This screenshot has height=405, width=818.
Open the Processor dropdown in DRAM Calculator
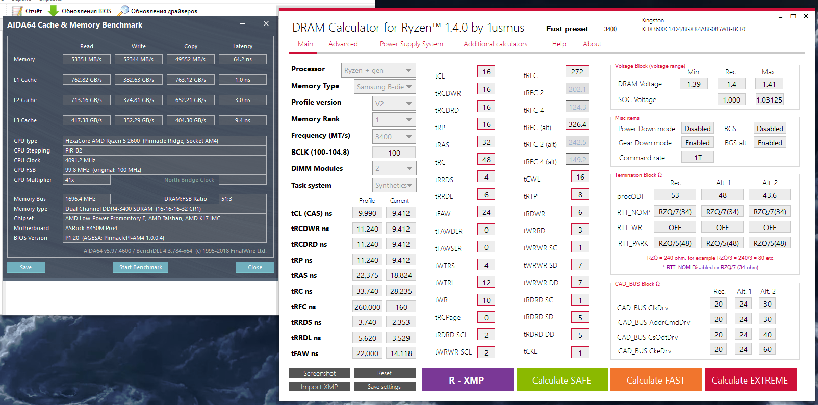pyautogui.click(x=378, y=70)
